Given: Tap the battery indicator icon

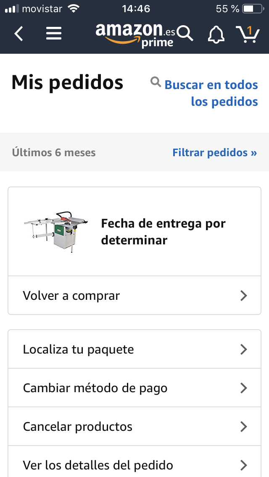Looking at the screenshot, I should [x=252, y=8].
